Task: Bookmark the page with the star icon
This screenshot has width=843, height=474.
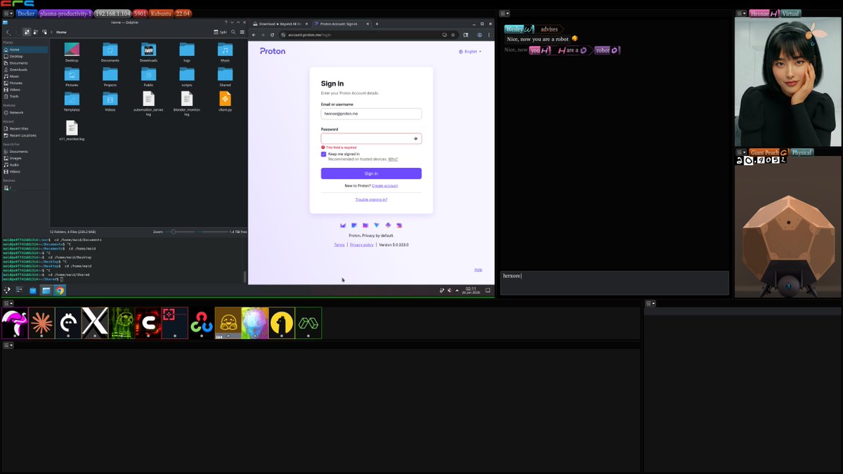Action: (x=454, y=34)
